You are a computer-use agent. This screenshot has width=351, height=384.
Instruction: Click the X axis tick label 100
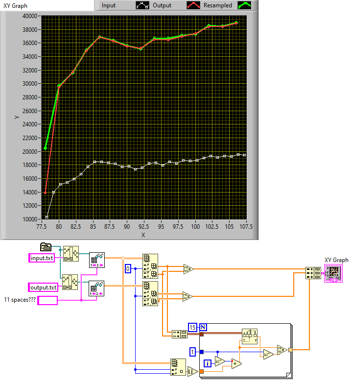coord(195,226)
